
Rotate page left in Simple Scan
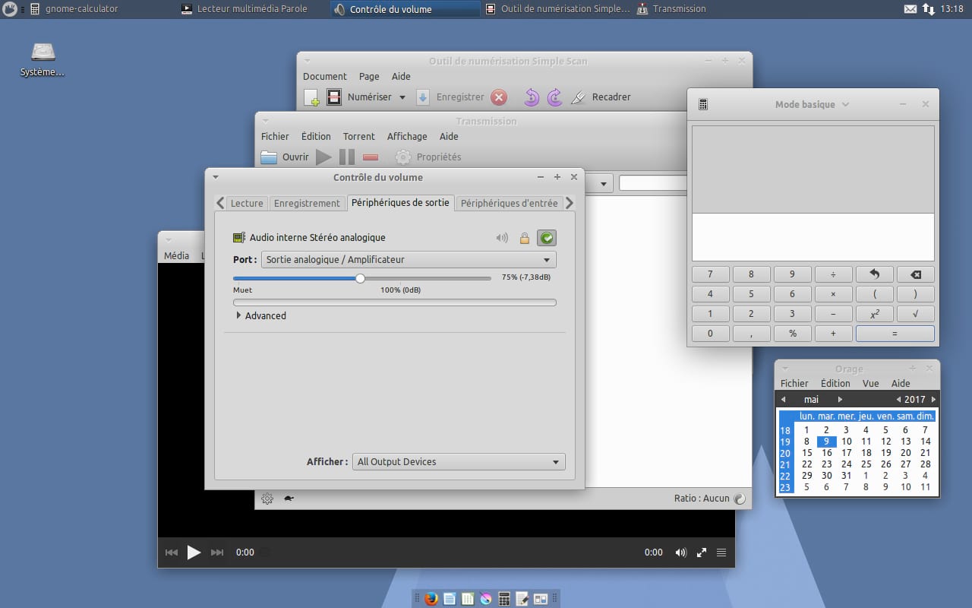pyautogui.click(x=532, y=97)
